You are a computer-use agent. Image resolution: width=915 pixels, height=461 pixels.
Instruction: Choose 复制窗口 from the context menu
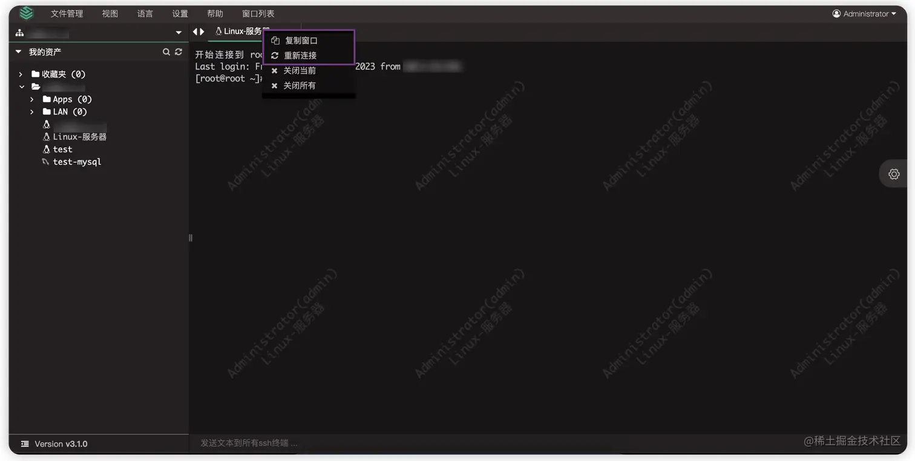point(309,41)
